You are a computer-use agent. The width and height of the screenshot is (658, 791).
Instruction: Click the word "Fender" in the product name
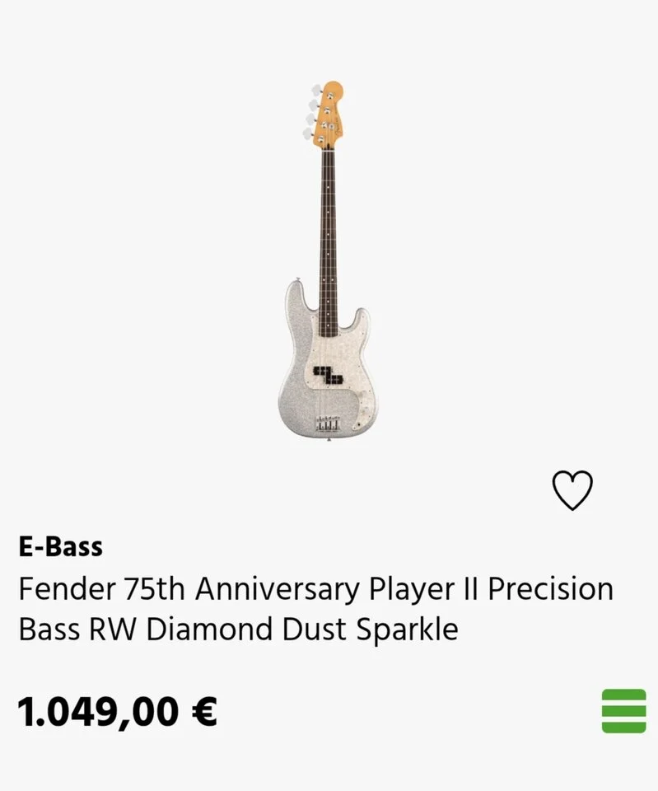68,589
